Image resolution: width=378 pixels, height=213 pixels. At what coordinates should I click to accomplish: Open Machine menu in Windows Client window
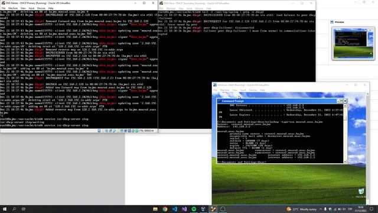[224, 90]
